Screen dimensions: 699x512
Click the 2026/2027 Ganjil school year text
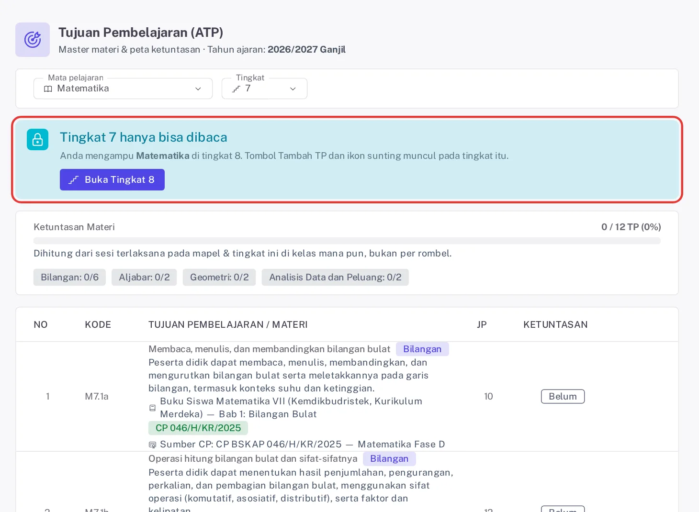[306, 49]
